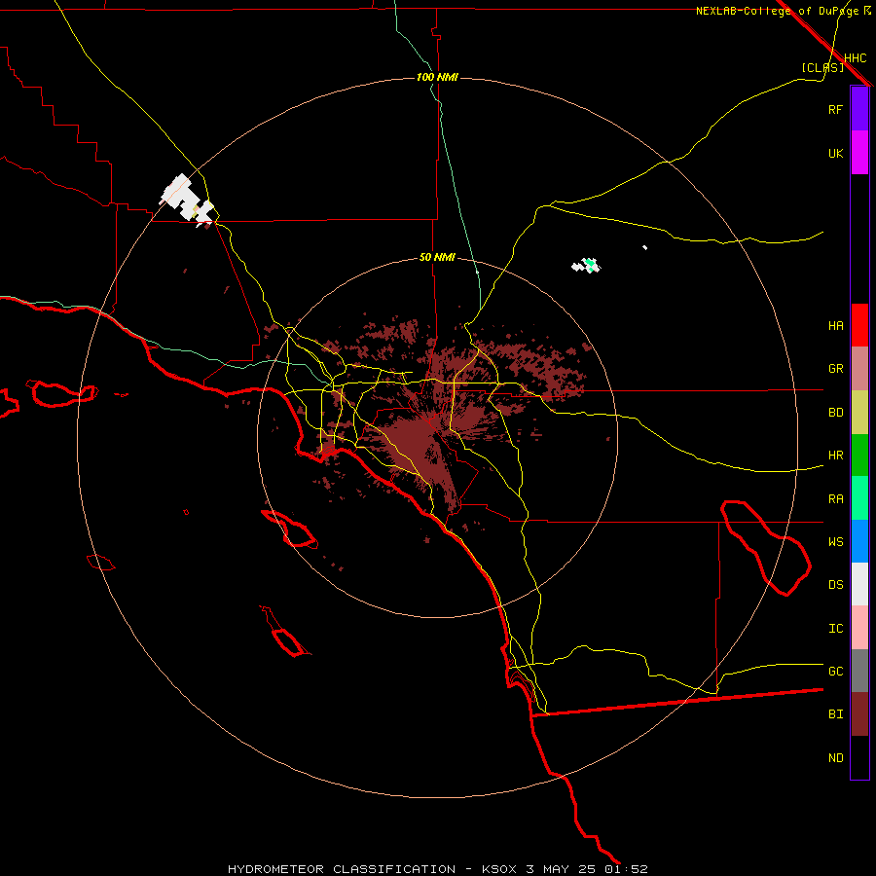Click the RF legend label
This screenshot has height=876, width=876.
point(835,109)
